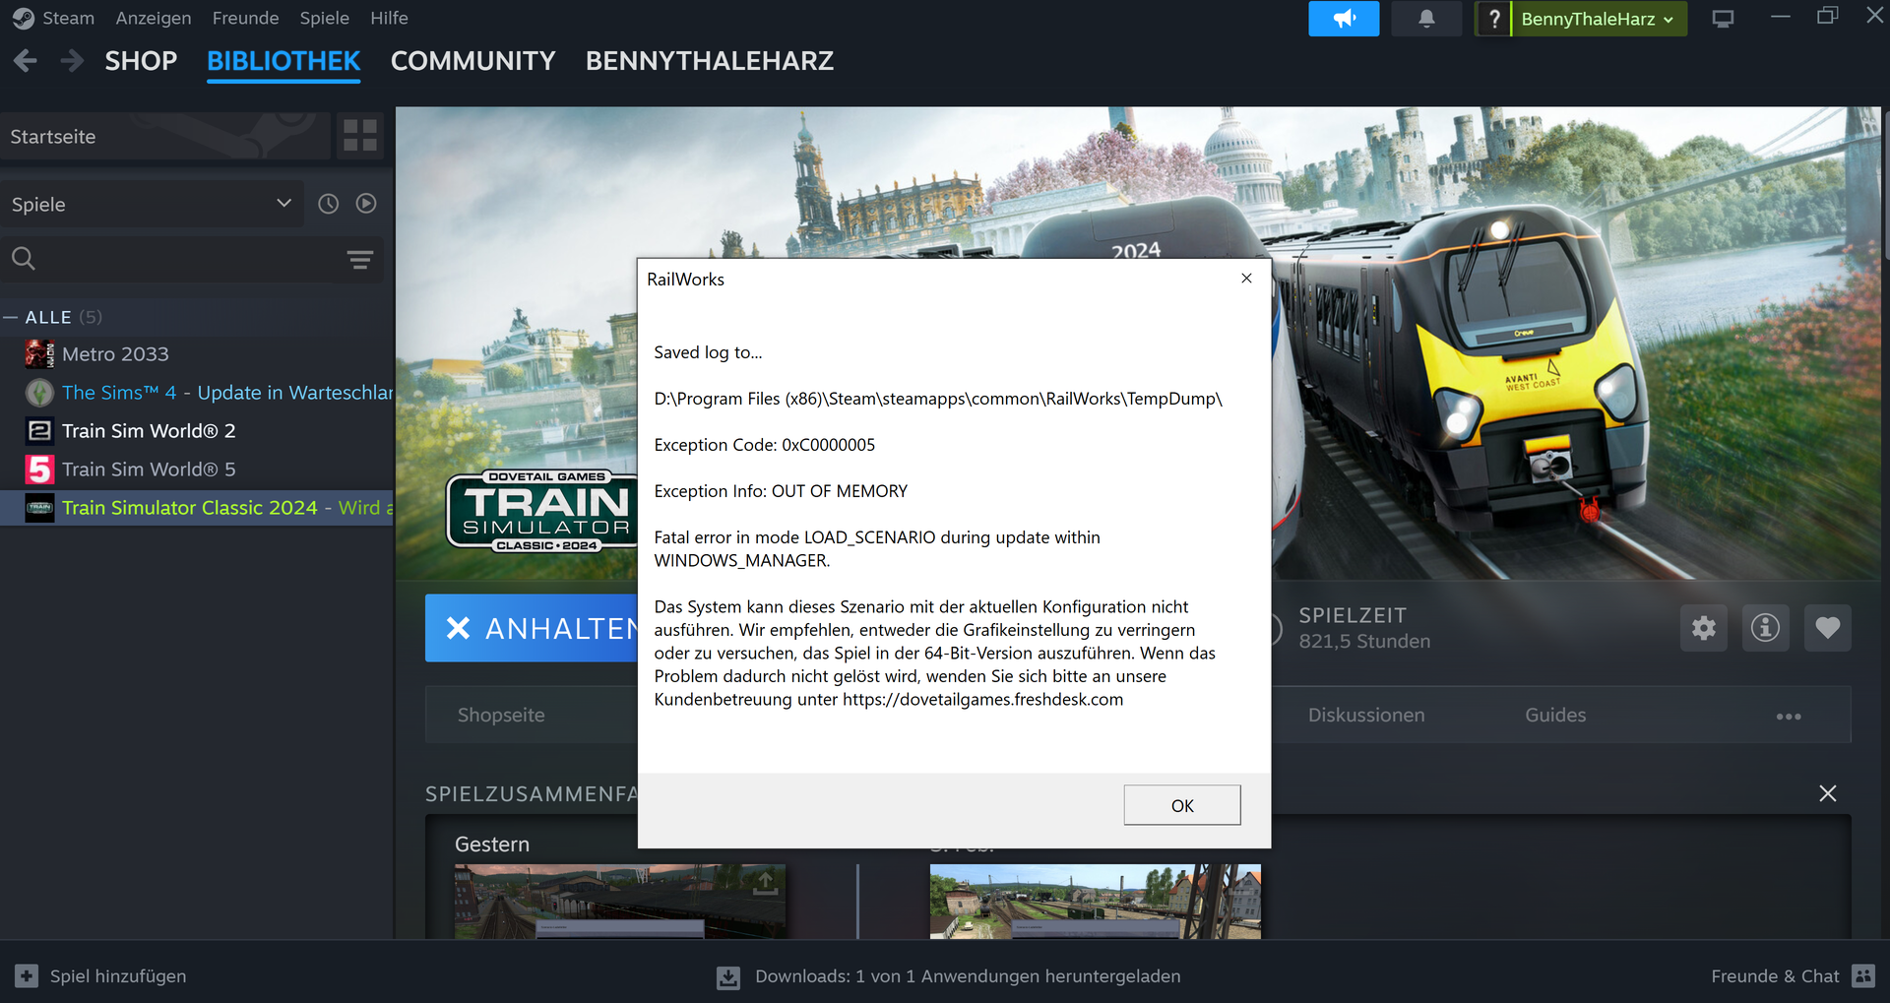Open the COMMUNITY tab
The height and width of the screenshot is (1003, 1890).
473,61
